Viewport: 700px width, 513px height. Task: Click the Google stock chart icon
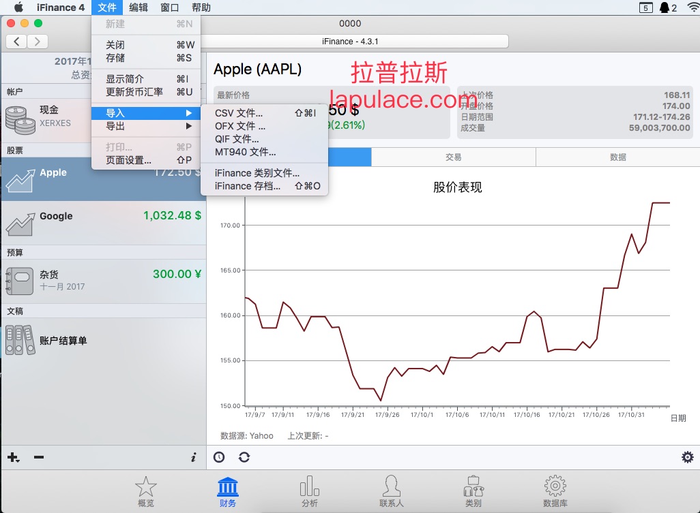20,223
